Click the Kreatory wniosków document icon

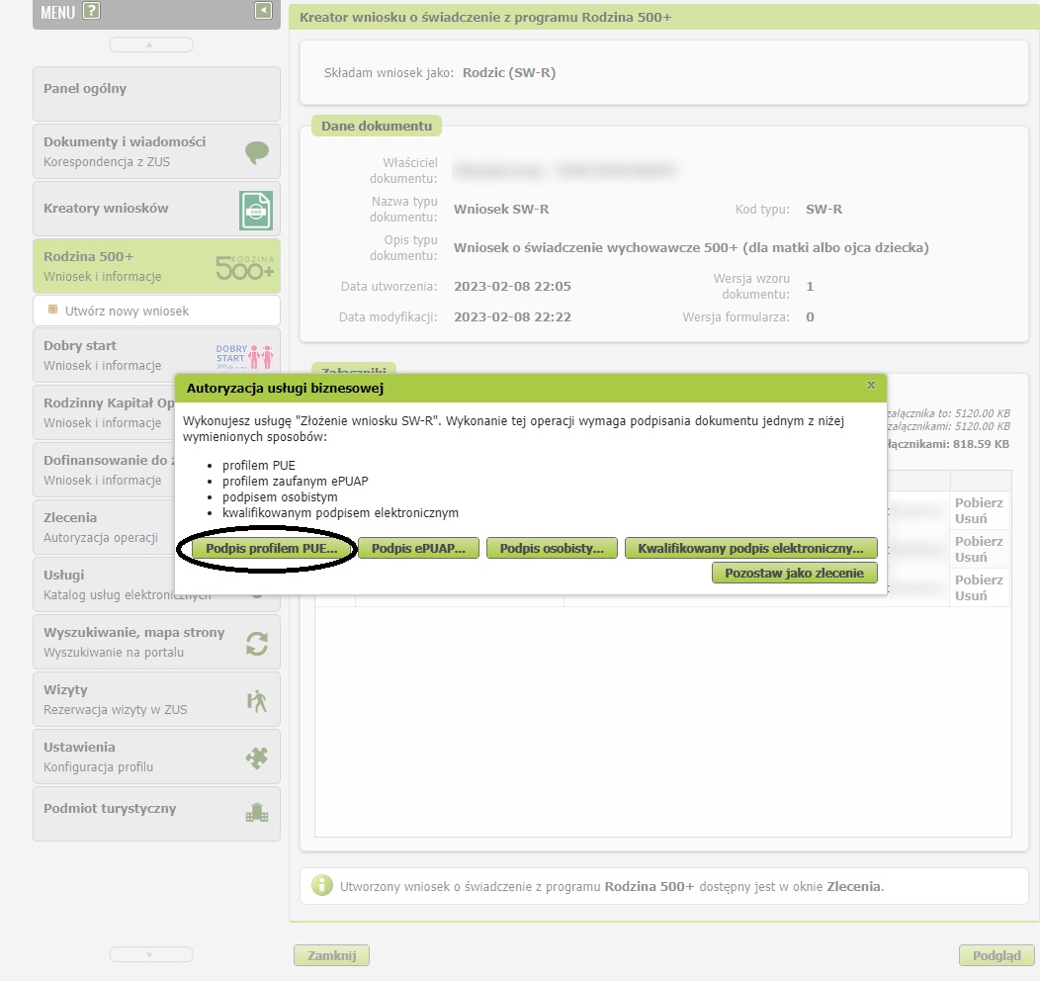point(256,210)
